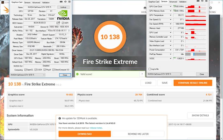Click the Valid score help question mark
The height and width of the screenshot is (140, 223).
coord(142,74)
